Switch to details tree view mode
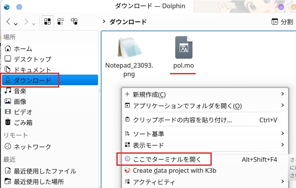 [x=74, y=22]
